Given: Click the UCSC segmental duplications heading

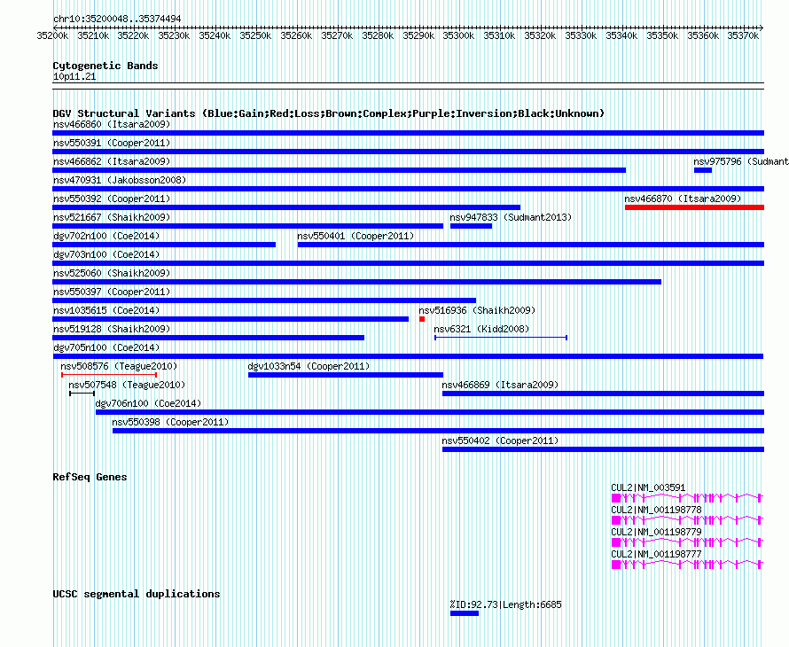Looking at the screenshot, I should [x=137, y=594].
